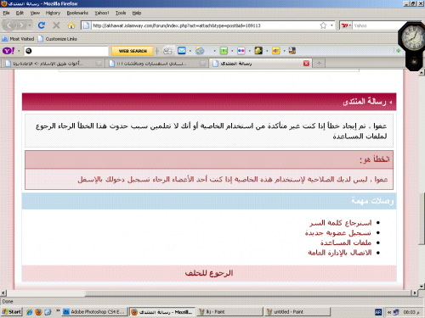Switch to the untitled - Paint taskbar window
Image resolution: width=425 pixels, height=318 pixels.
[297, 312]
